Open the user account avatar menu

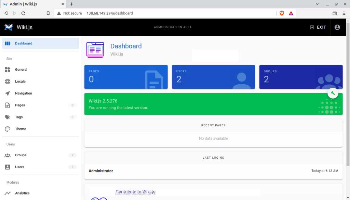(x=337, y=27)
